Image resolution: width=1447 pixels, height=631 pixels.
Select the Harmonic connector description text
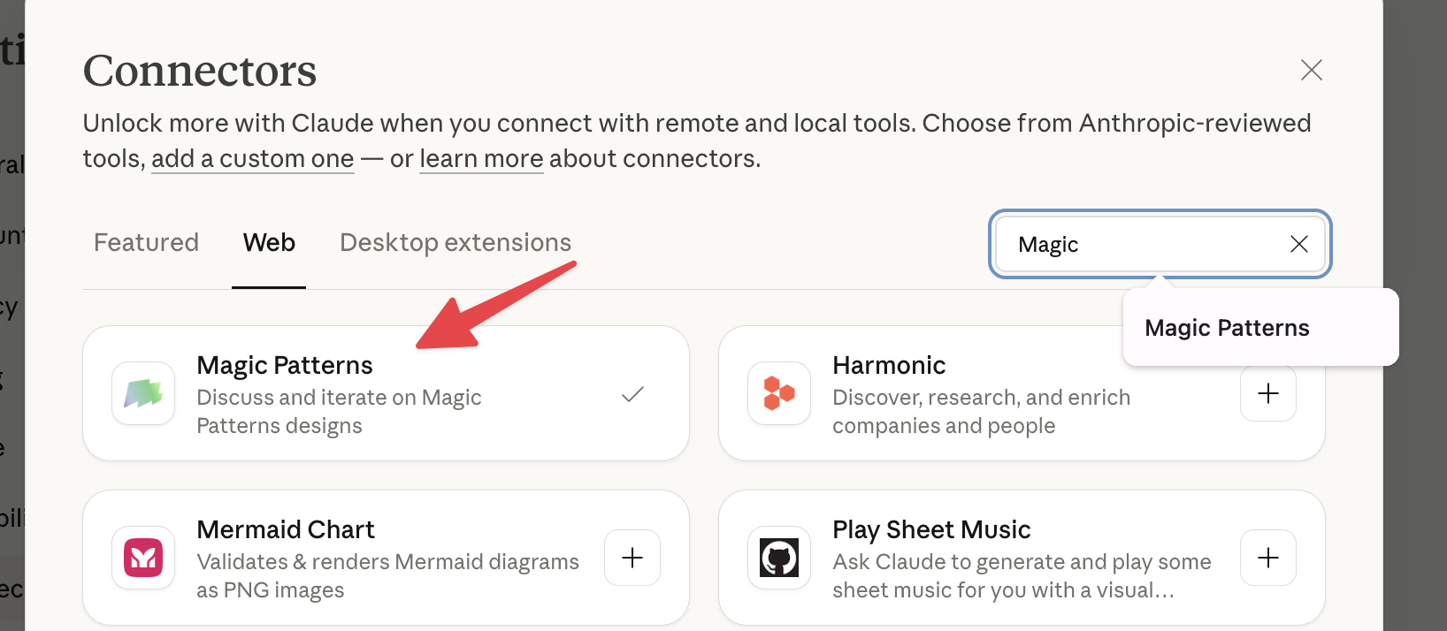(x=981, y=412)
